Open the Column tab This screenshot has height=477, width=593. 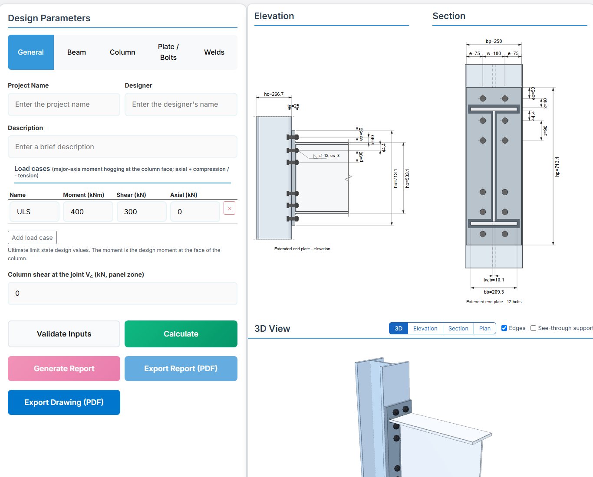click(122, 52)
